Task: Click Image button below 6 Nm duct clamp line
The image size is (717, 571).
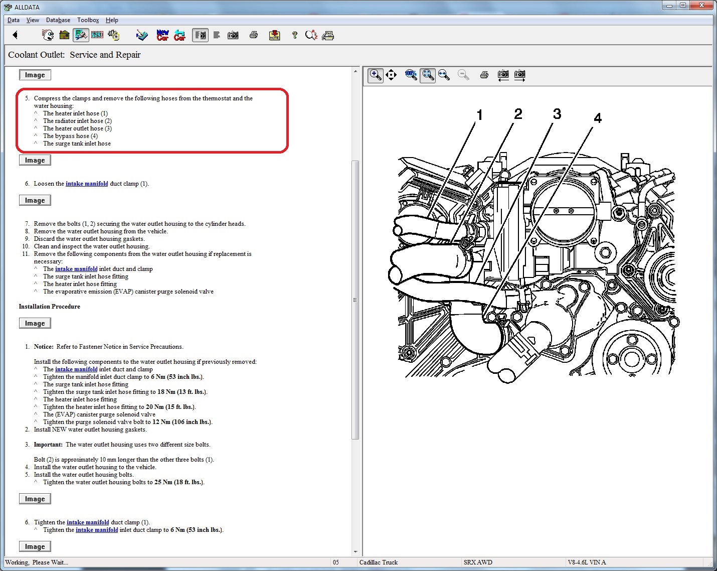Action: tap(35, 546)
